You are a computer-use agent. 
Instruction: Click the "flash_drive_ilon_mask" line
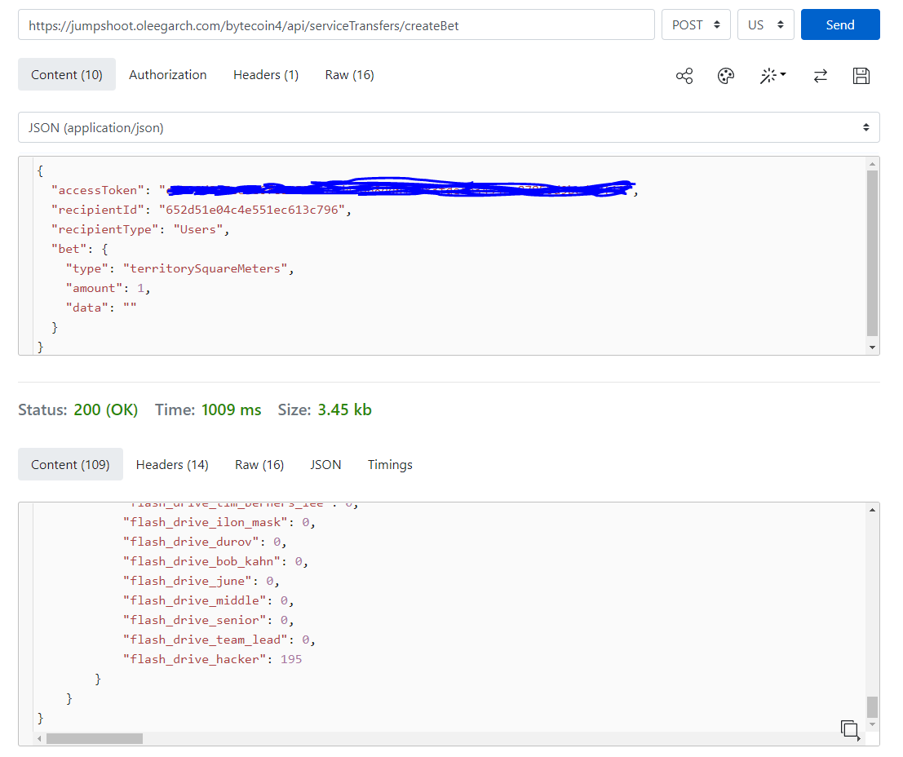coord(219,522)
